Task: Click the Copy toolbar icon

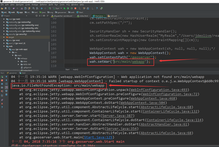Action: pyautogui.click(x=25, y=9)
